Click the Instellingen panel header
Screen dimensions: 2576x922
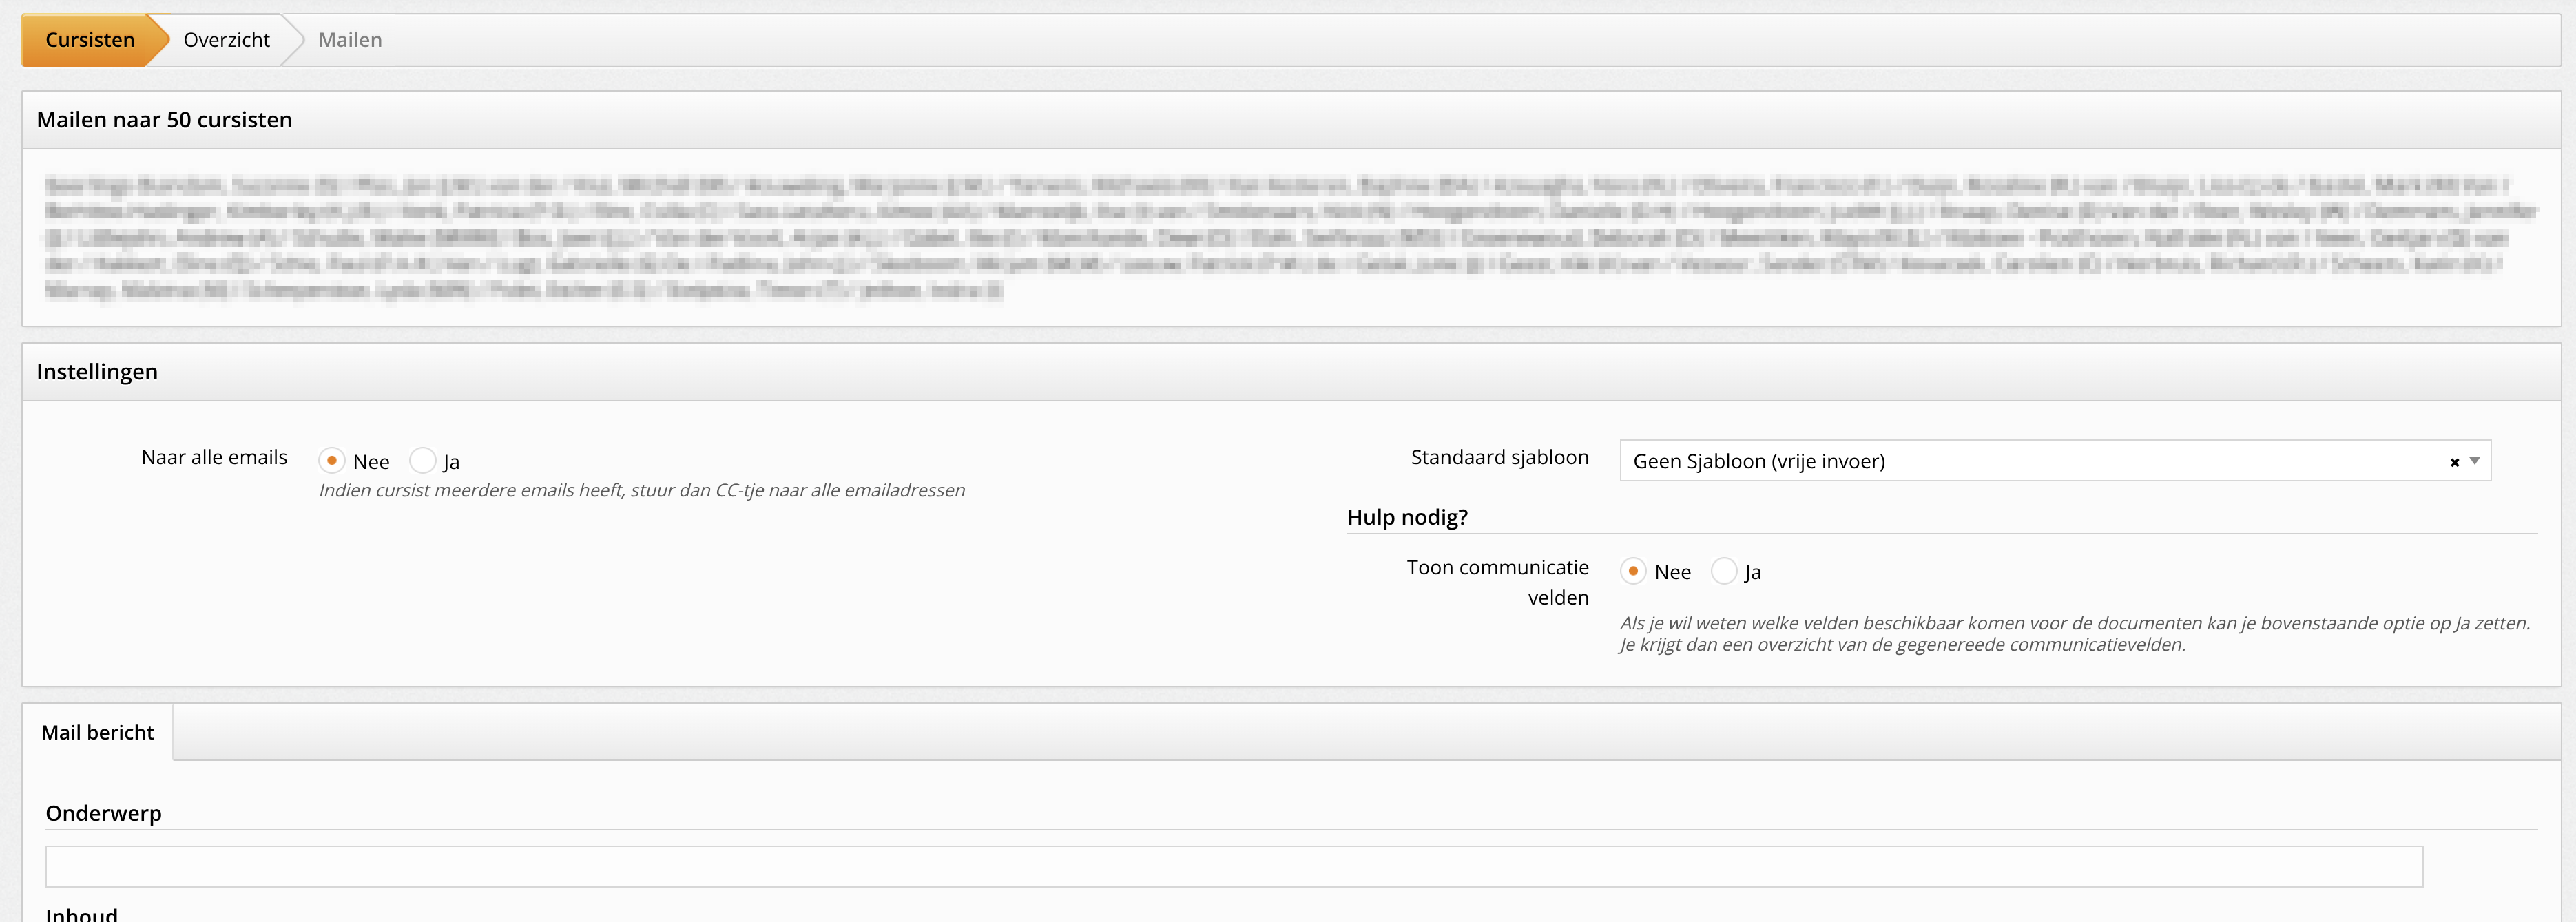pos(97,372)
